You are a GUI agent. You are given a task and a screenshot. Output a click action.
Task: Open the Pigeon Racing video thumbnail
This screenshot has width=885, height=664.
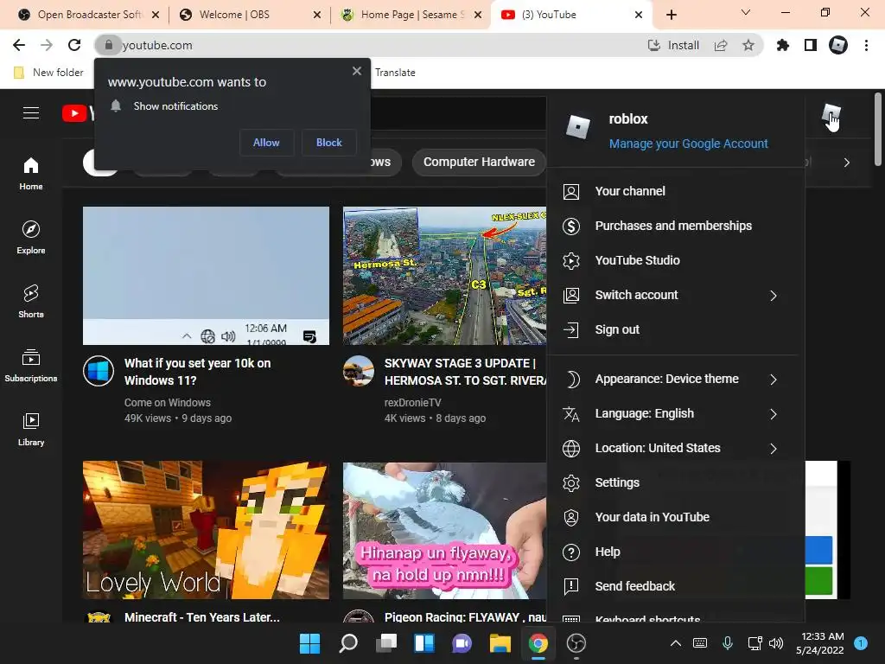(444, 530)
